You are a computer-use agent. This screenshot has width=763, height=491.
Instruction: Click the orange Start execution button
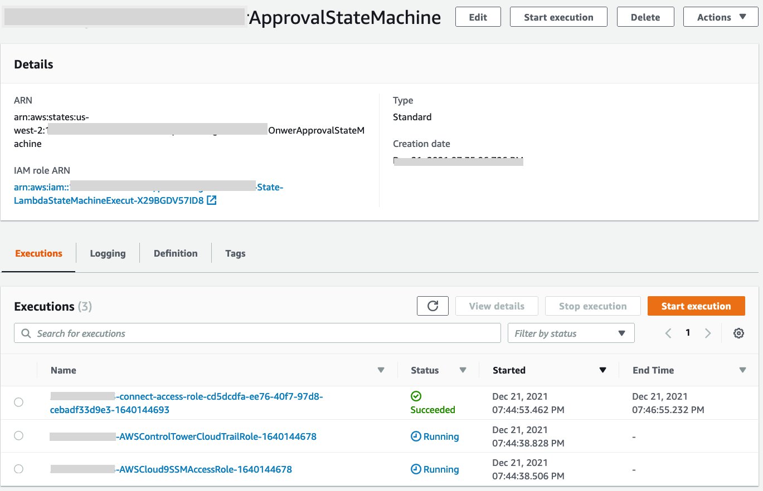point(696,306)
